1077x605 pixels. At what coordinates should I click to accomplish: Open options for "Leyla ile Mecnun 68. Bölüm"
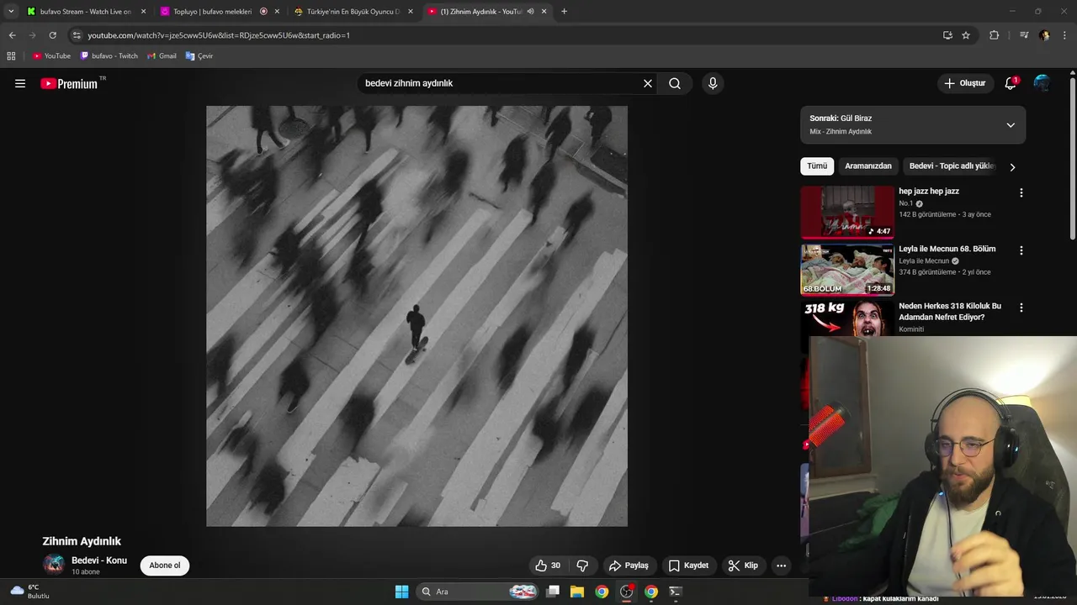(x=1021, y=250)
